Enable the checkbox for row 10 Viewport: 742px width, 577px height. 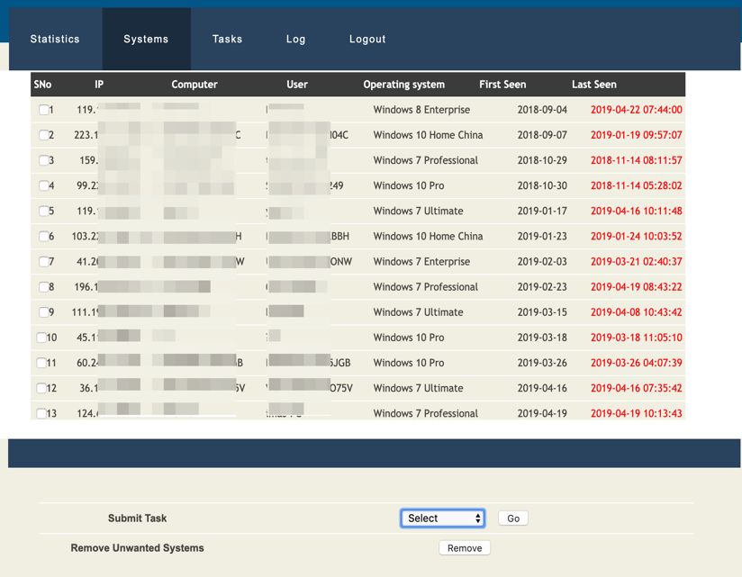pyautogui.click(x=41, y=338)
